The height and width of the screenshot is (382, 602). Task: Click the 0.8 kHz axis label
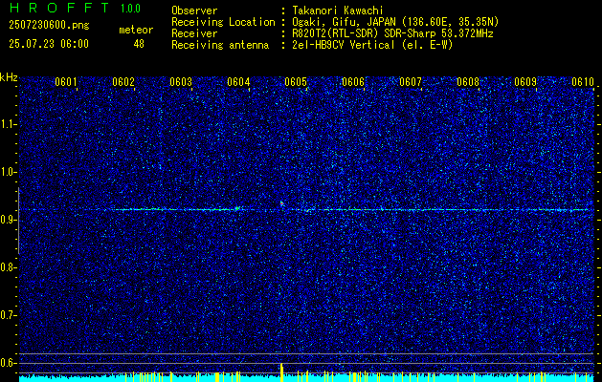click(x=8, y=267)
